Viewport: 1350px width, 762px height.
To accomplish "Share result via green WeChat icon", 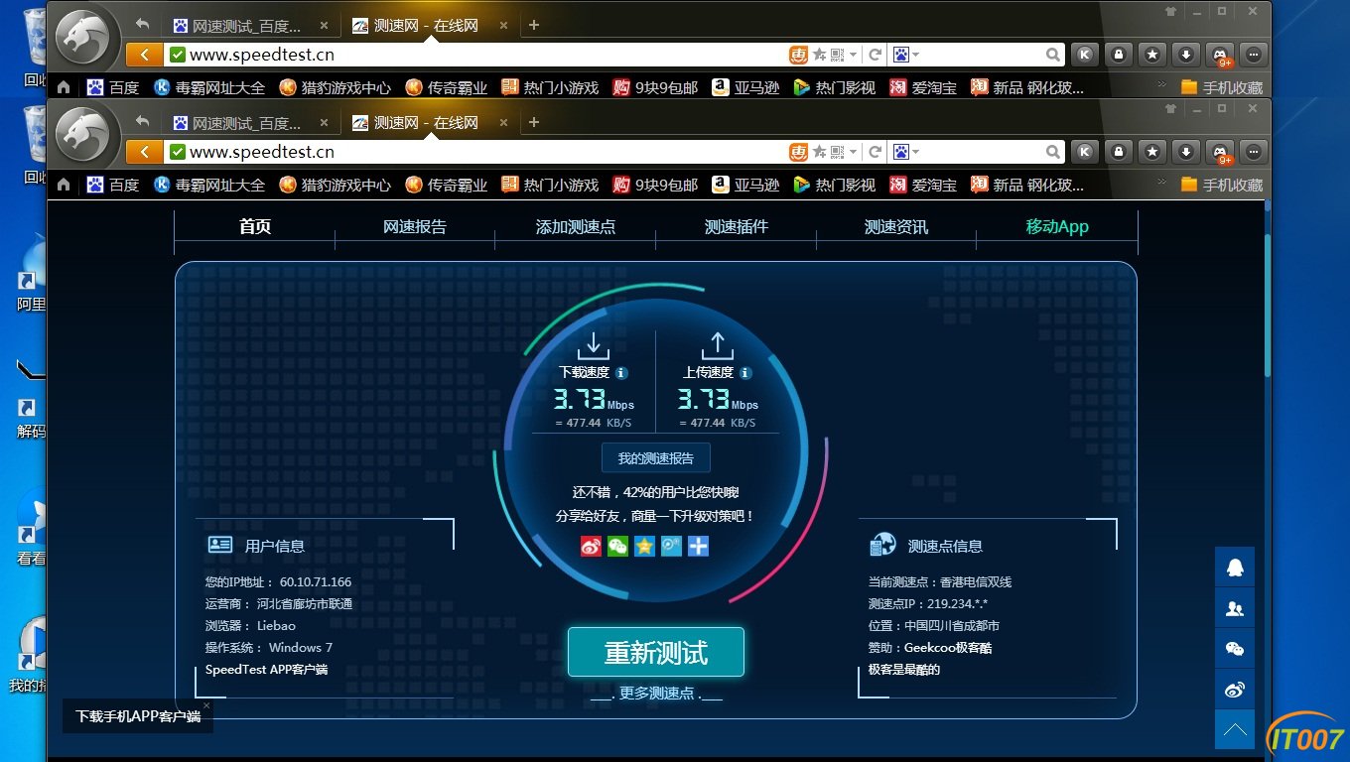I will click(617, 546).
